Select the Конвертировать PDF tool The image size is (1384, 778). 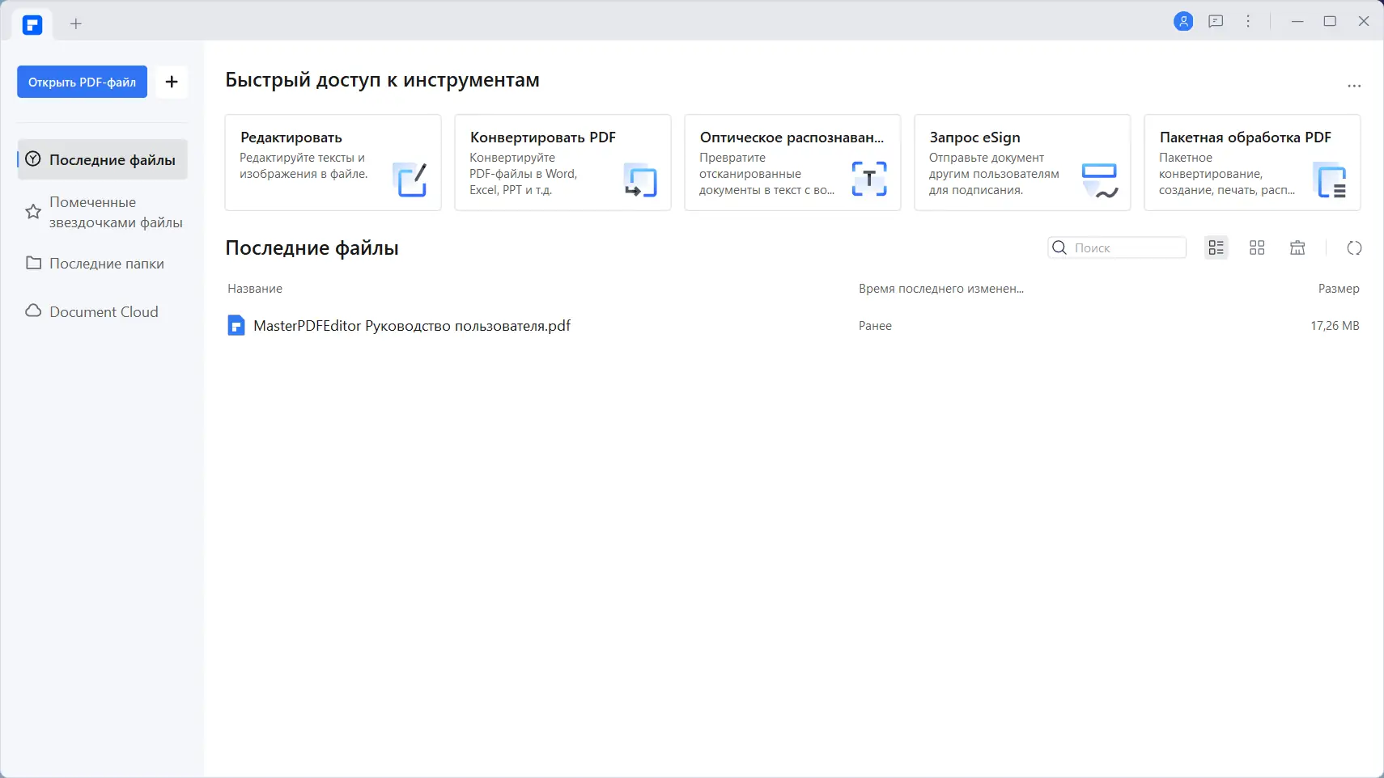pyautogui.click(x=562, y=162)
